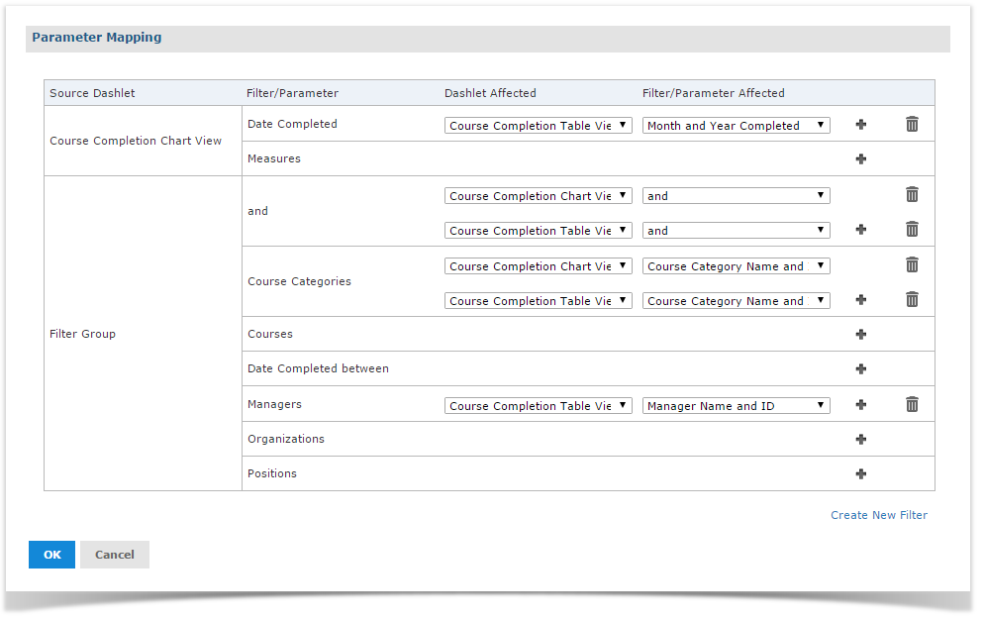Delete the second Course Categories mapping row
Image resolution: width=984 pixels, height=620 pixels.
point(912,300)
